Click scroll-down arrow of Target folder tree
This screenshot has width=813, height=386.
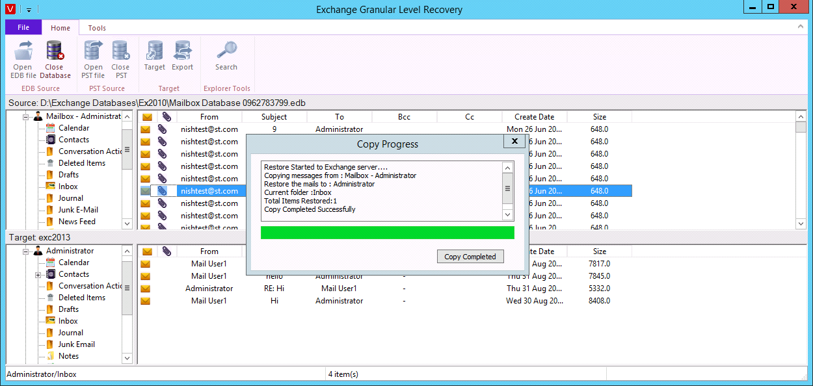127,358
